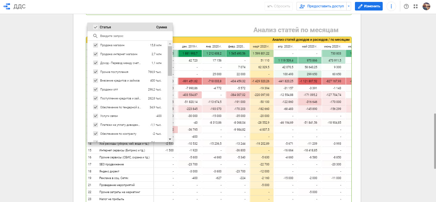Click the search magnifier icon in filter
This screenshot has height=202, width=436.
(95, 36)
